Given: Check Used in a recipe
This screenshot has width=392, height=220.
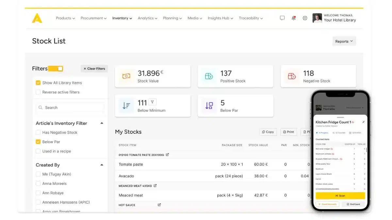Looking at the screenshot, I should tap(38, 151).
